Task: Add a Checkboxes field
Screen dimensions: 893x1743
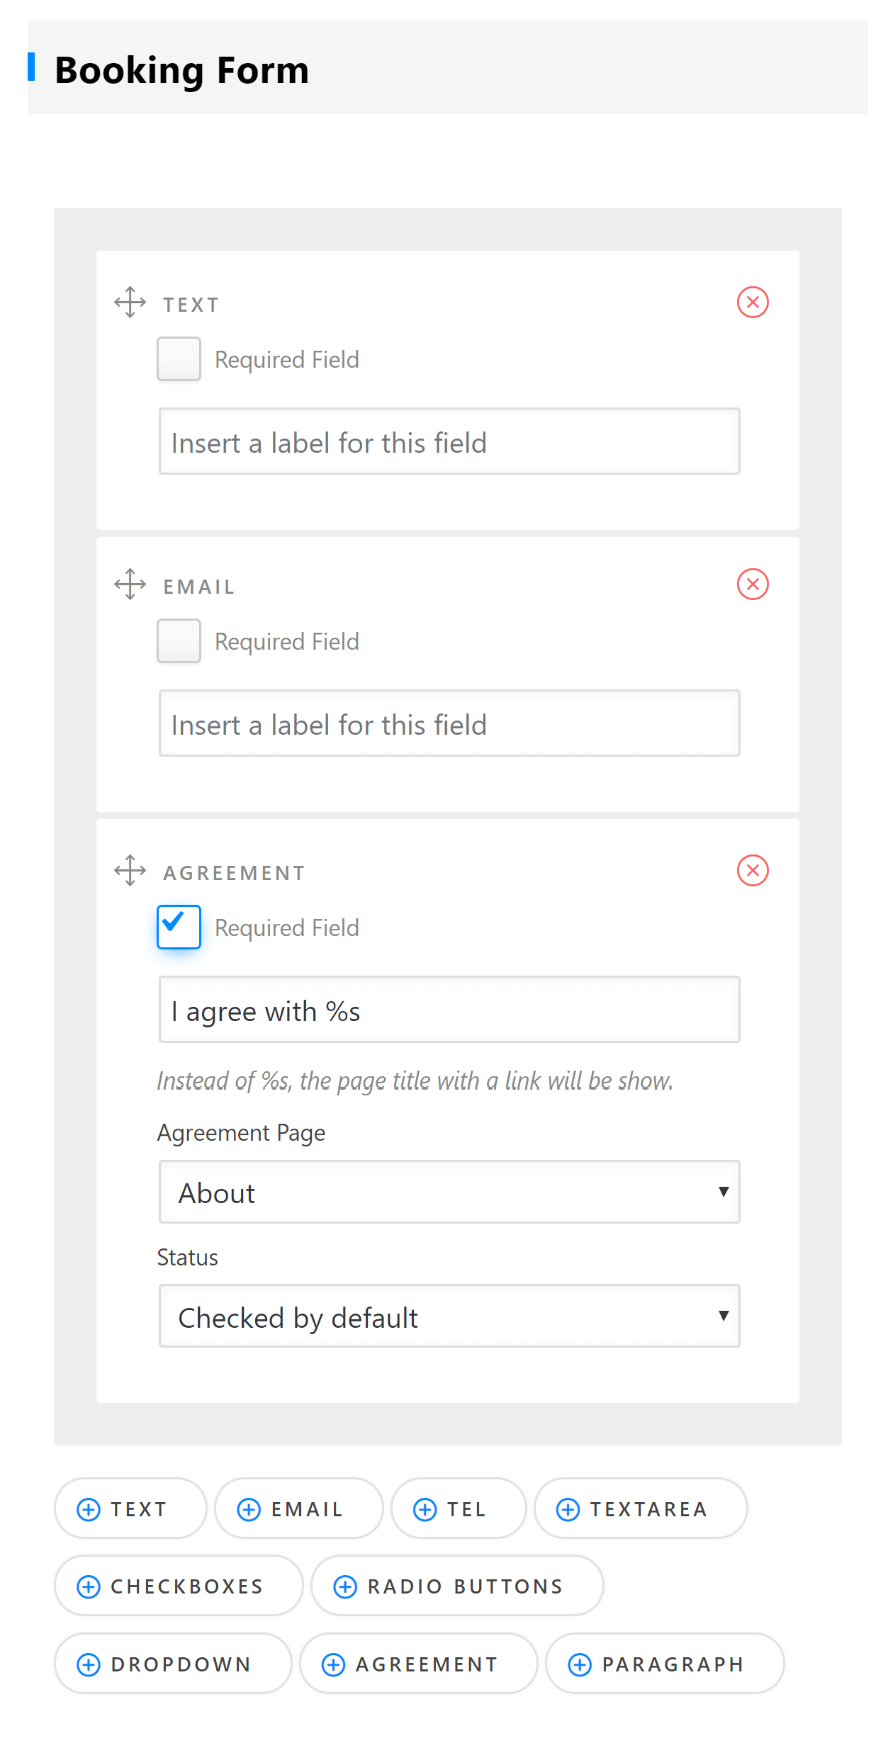Action: tap(179, 1586)
